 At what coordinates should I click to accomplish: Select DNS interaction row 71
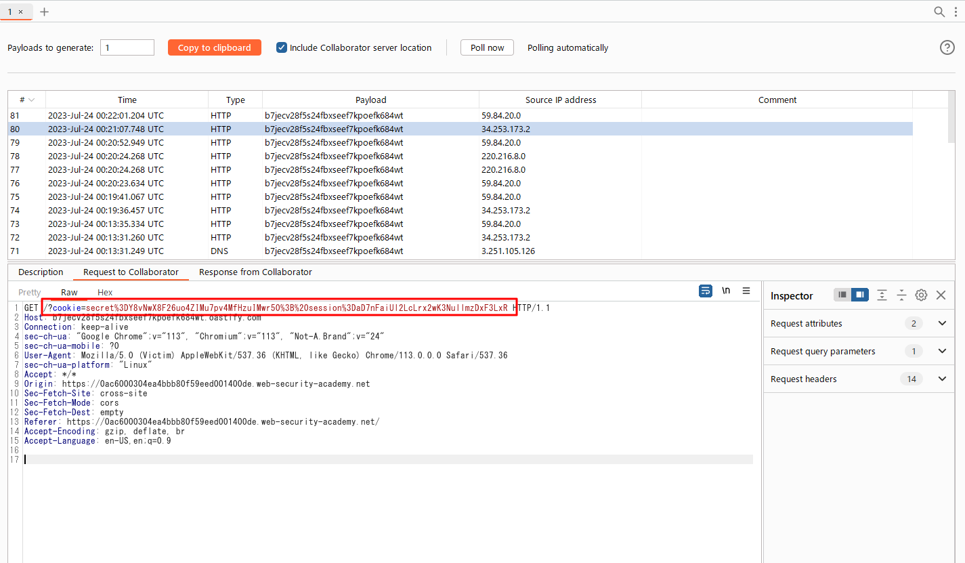coord(460,251)
